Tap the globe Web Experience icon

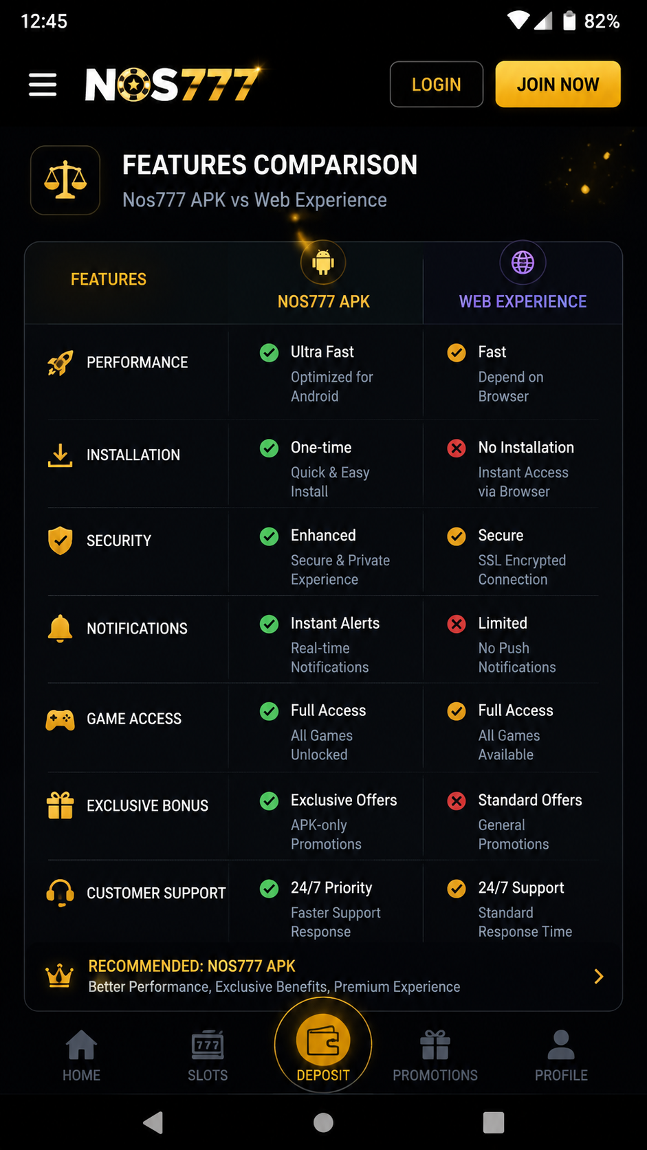point(523,262)
